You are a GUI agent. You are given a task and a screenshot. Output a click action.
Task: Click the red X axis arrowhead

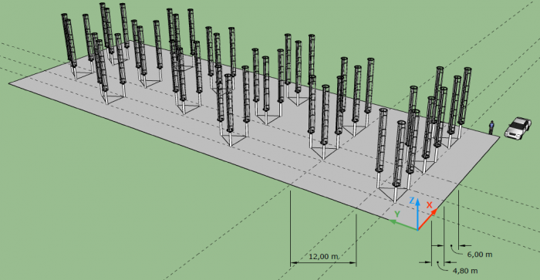pos(434,211)
